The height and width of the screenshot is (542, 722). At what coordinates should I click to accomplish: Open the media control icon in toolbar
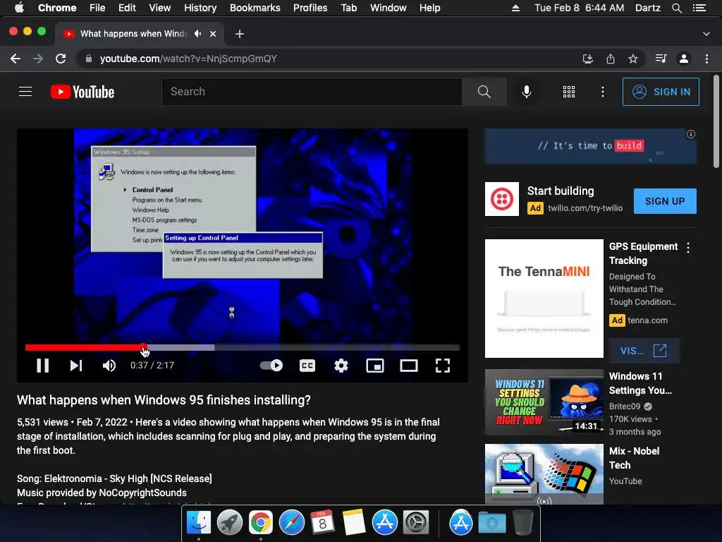tap(661, 59)
